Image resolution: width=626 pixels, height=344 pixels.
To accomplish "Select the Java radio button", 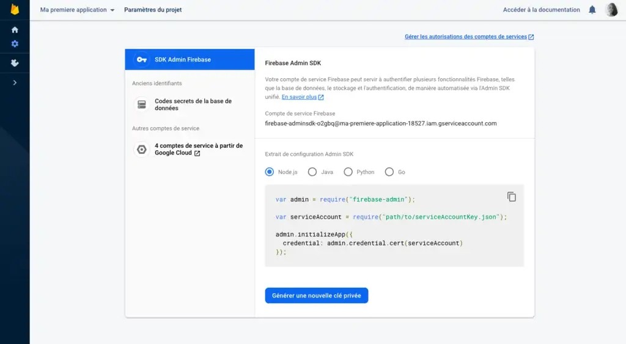I will click(x=312, y=172).
